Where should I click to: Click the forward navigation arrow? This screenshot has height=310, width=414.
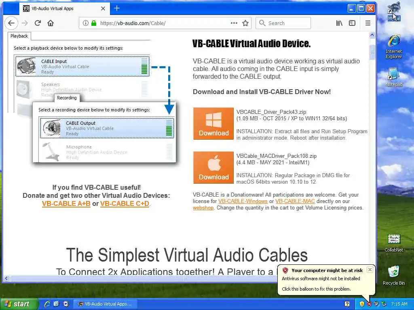pyautogui.click(x=25, y=23)
